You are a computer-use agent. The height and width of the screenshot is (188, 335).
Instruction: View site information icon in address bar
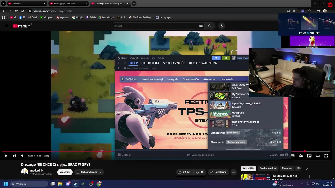30,11
